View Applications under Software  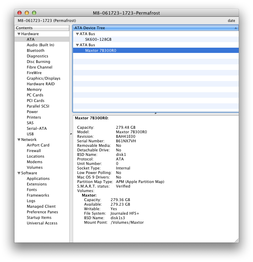click(38, 178)
